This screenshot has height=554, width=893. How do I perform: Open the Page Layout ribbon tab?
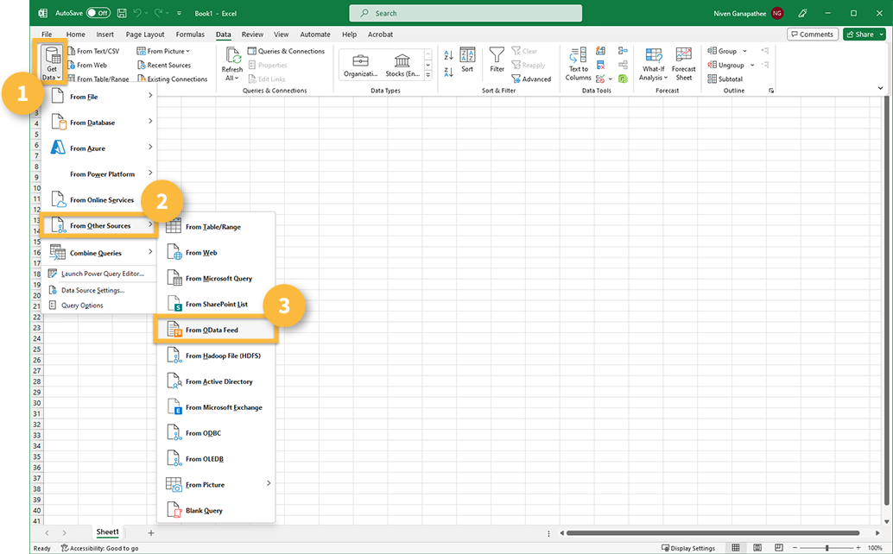tap(144, 35)
